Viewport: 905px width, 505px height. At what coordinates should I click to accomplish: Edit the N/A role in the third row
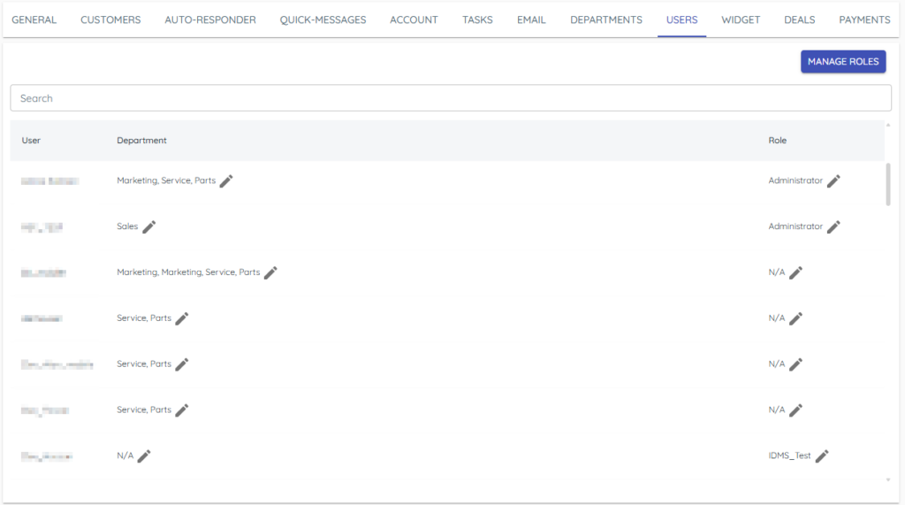tap(795, 272)
